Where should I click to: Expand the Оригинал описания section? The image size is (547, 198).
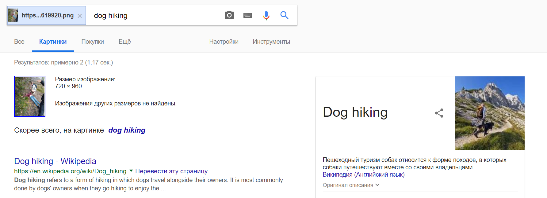351,185
